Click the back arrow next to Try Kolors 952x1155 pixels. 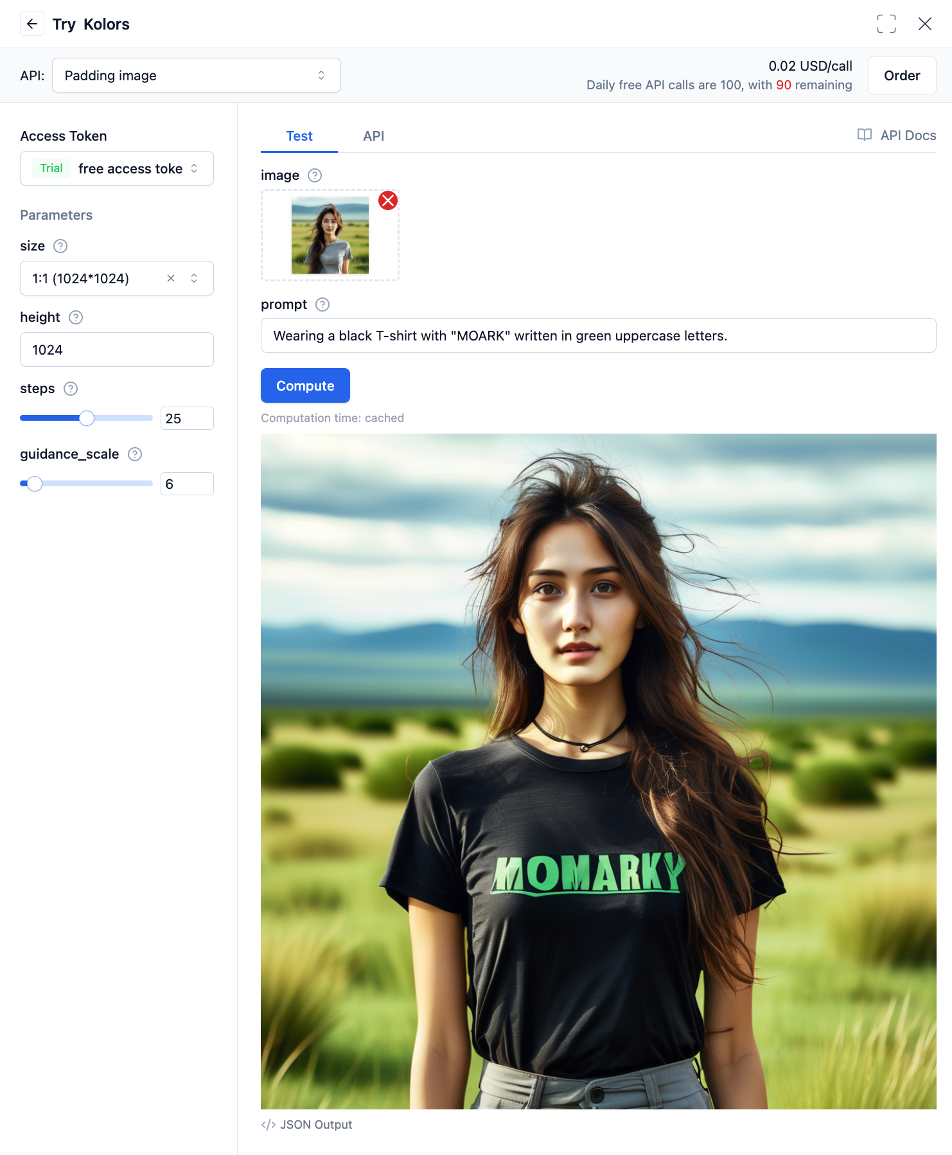(32, 24)
